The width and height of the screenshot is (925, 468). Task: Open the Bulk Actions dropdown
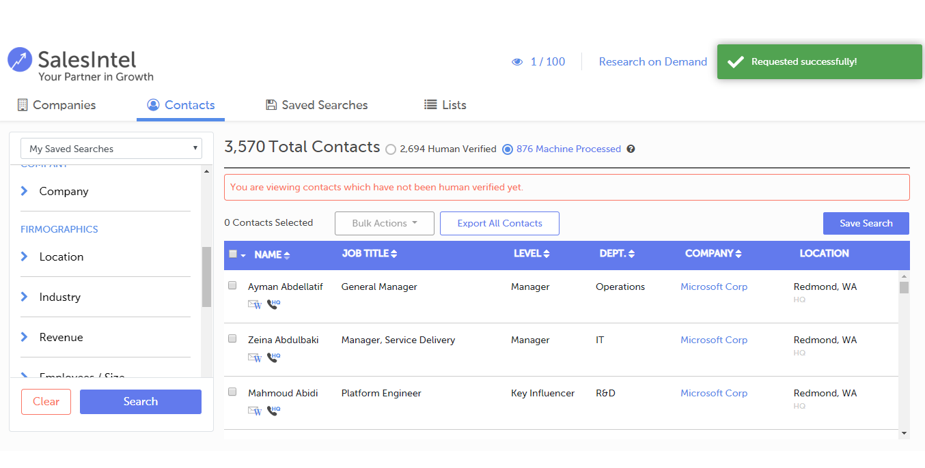tap(385, 223)
